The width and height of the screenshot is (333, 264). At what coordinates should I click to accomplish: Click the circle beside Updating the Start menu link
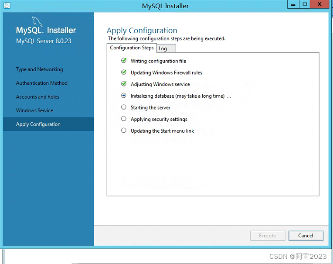pos(124,130)
